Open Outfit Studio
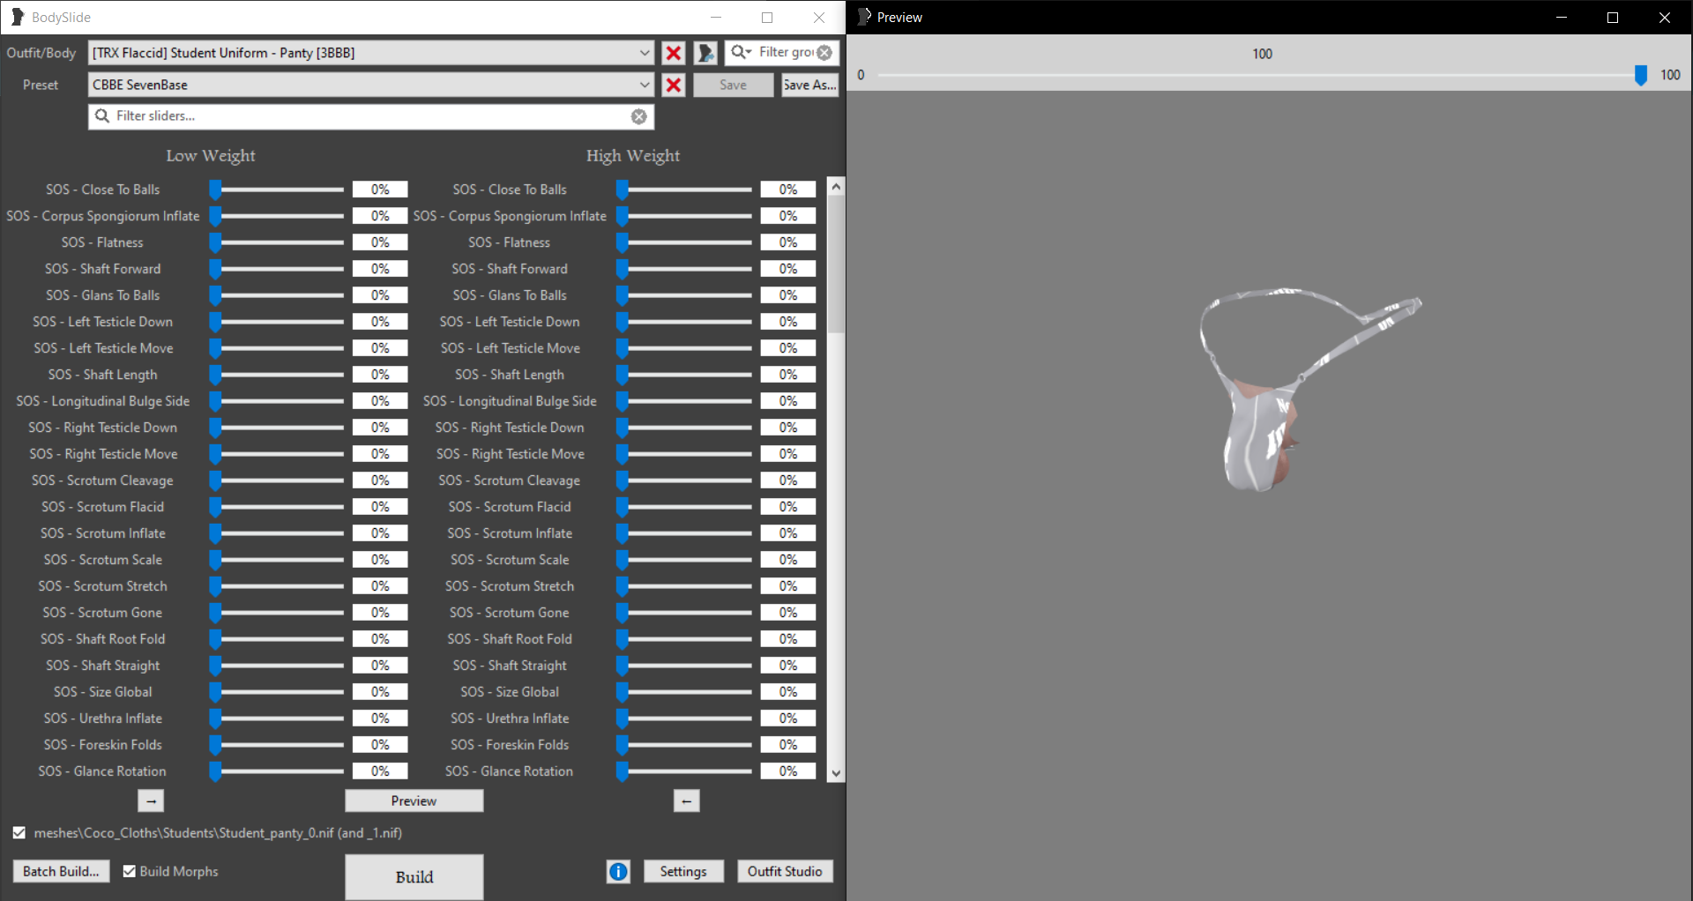Screen dimensions: 1693x901 point(784,871)
